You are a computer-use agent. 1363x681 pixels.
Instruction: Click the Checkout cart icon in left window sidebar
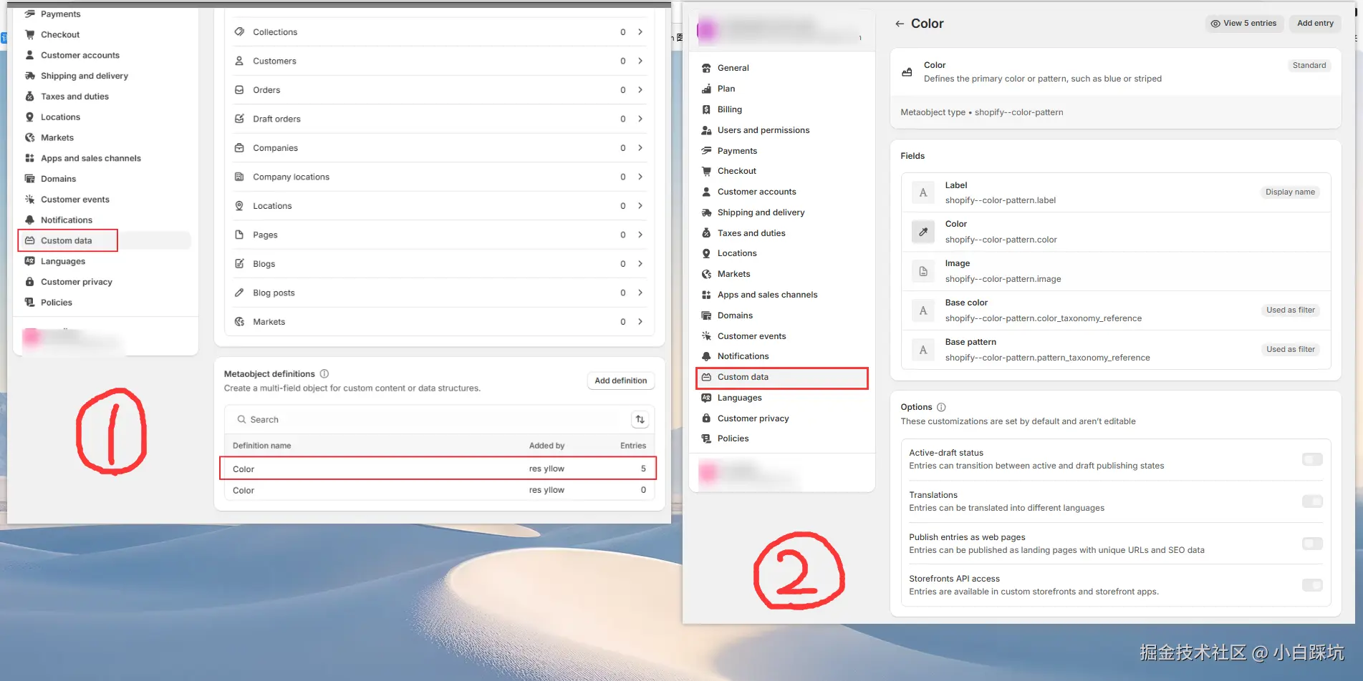click(x=29, y=34)
